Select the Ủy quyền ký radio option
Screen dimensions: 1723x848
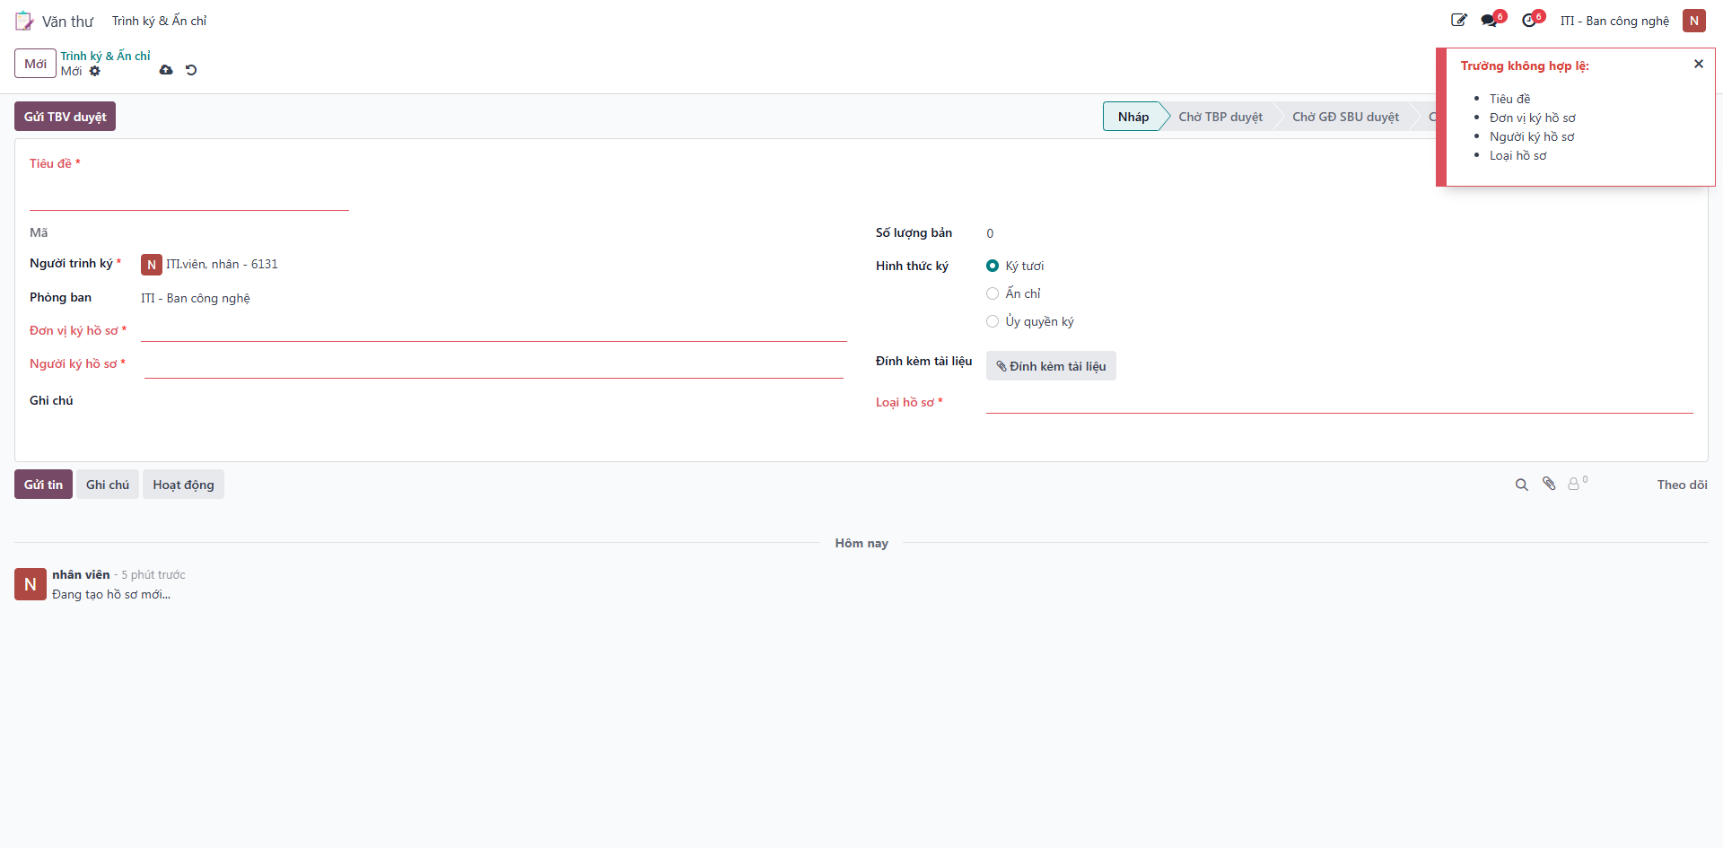993,321
